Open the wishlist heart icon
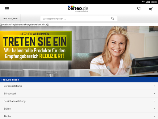This screenshot has height=119, width=158. click(x=139, y=9)
